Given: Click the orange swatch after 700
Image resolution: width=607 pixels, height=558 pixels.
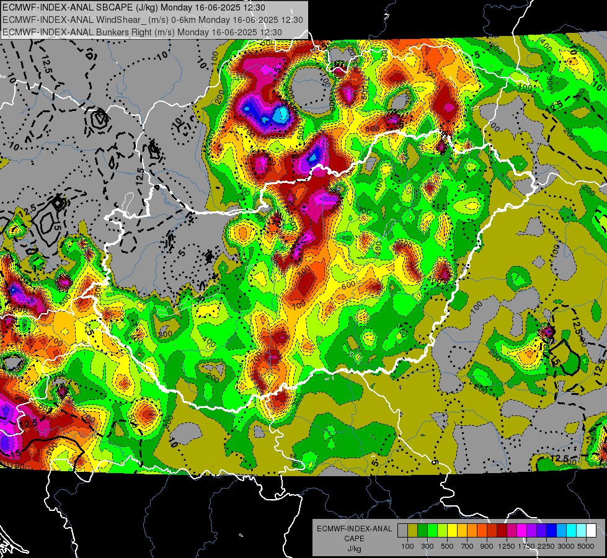Looking at the screenshot, I should 472,531.
